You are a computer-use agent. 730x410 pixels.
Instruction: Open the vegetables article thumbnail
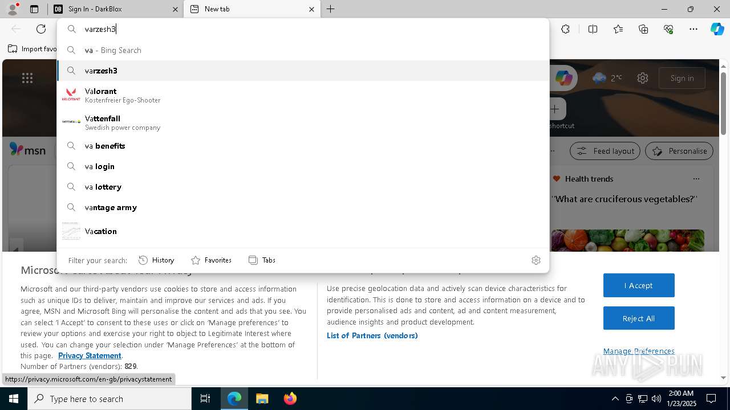pos(627,240)
